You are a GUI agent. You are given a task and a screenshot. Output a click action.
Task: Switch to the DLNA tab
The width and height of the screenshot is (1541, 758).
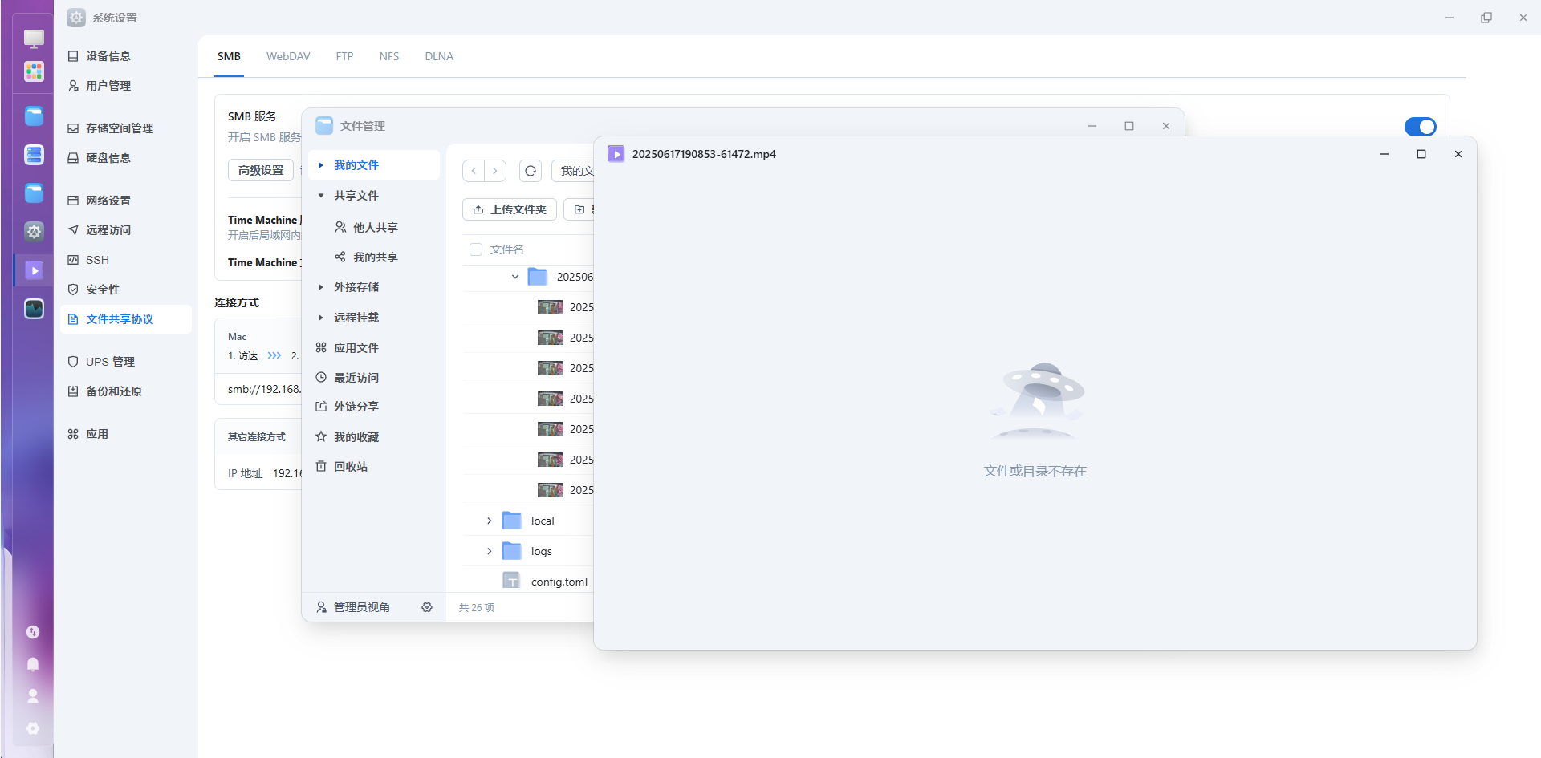(439, 56)
